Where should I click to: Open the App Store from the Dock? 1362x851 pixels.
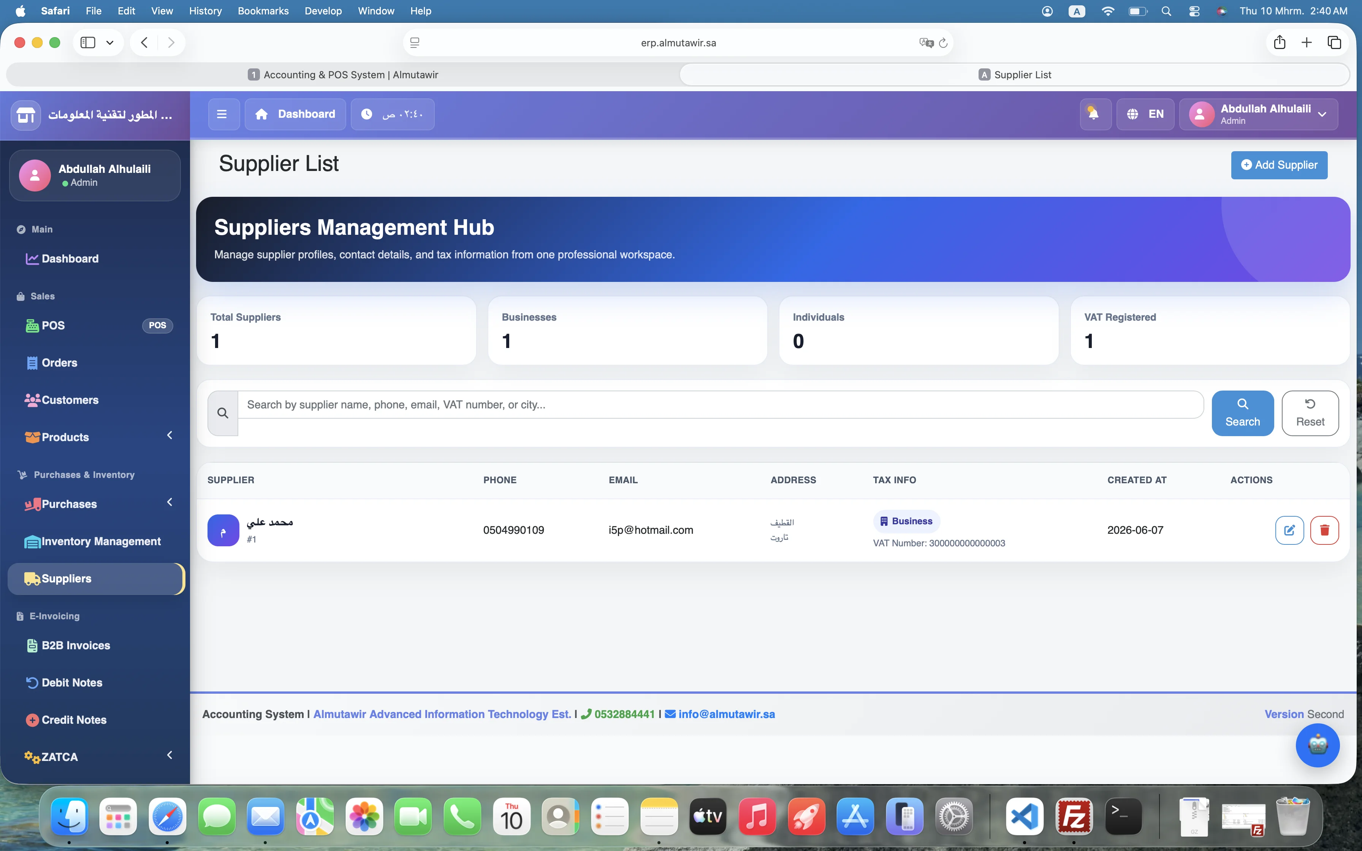[x=855, y=816]
